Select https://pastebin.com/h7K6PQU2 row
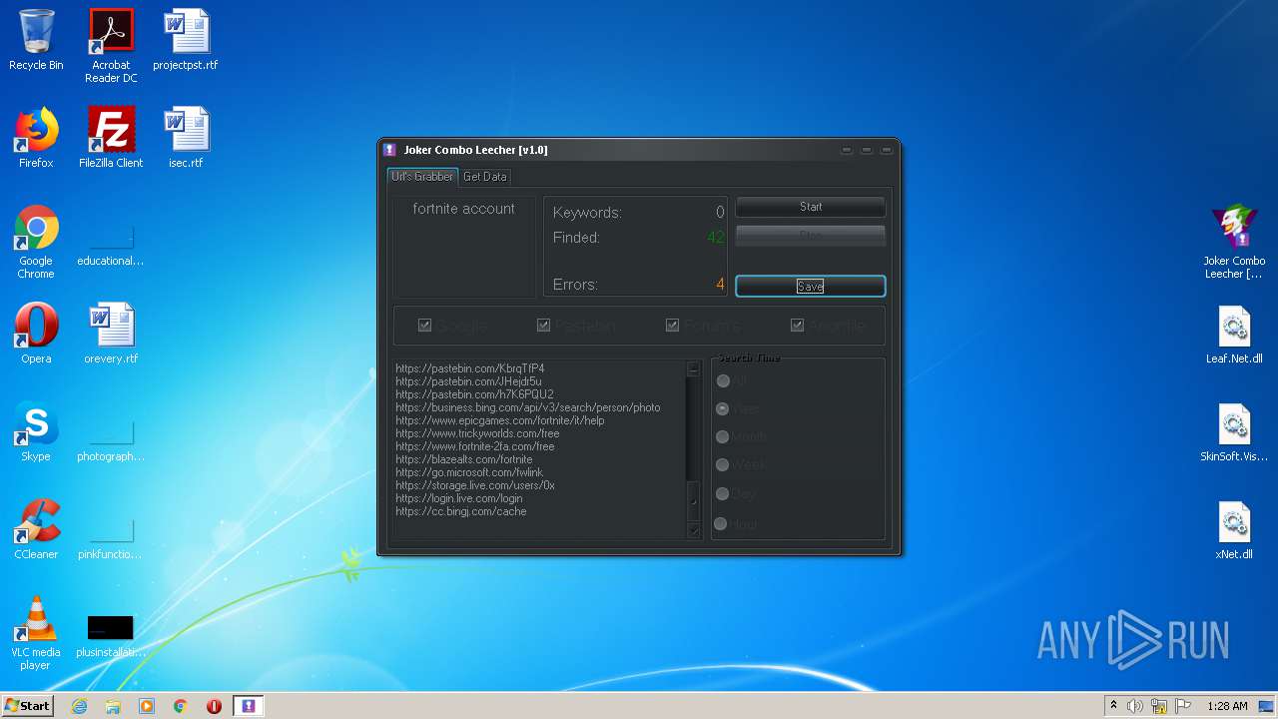This screenshot has height=719, width=1278. pos(474,394)
